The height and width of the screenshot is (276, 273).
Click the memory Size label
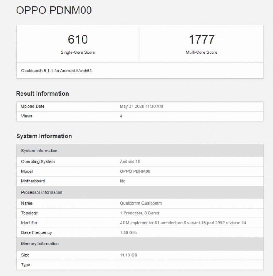[25, 255]
